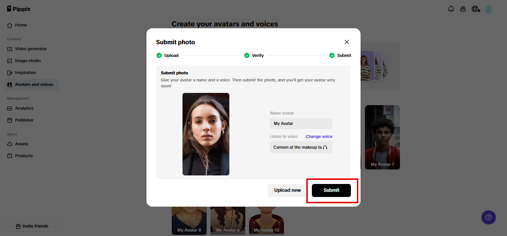Open the credits card icon in header
Image resolution: width=507 pixels, height=236 pixels.
pyautogui.click(x=463, y=9)
